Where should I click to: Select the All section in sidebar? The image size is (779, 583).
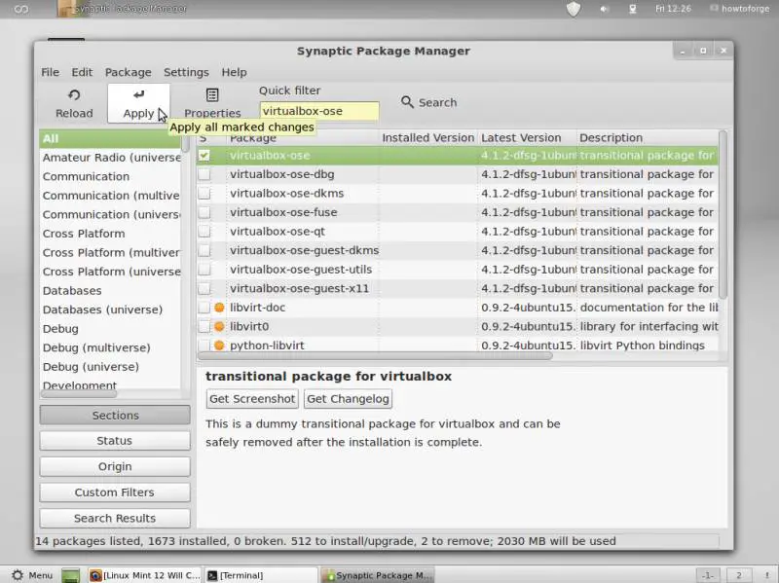(x=110, y=138)
